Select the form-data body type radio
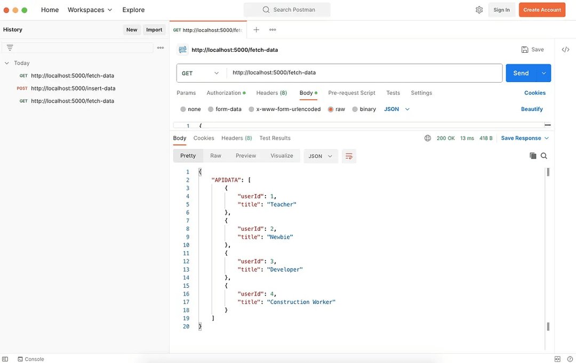 coord(211,109)
